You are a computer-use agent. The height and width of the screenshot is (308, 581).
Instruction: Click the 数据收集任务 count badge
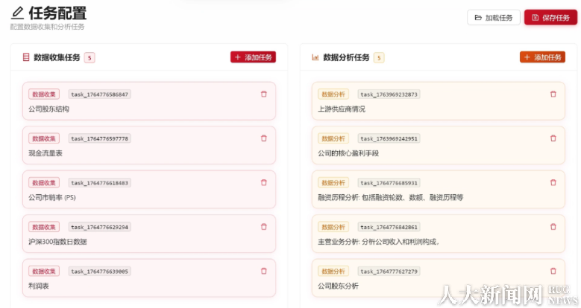[89, 57]
